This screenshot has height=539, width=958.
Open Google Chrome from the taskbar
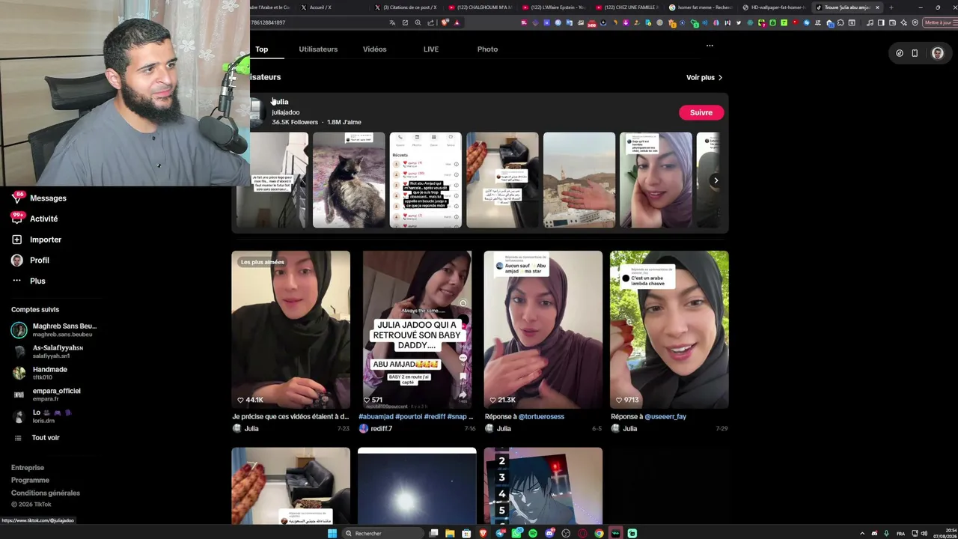tap(599, 533)
